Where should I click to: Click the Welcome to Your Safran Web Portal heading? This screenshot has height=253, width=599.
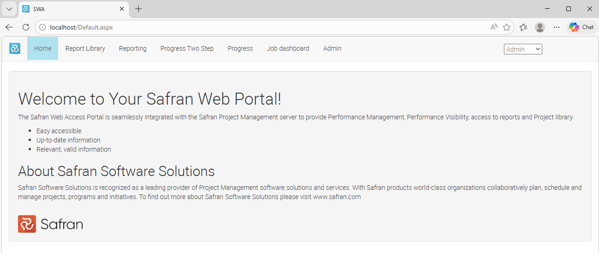[150, 99]
